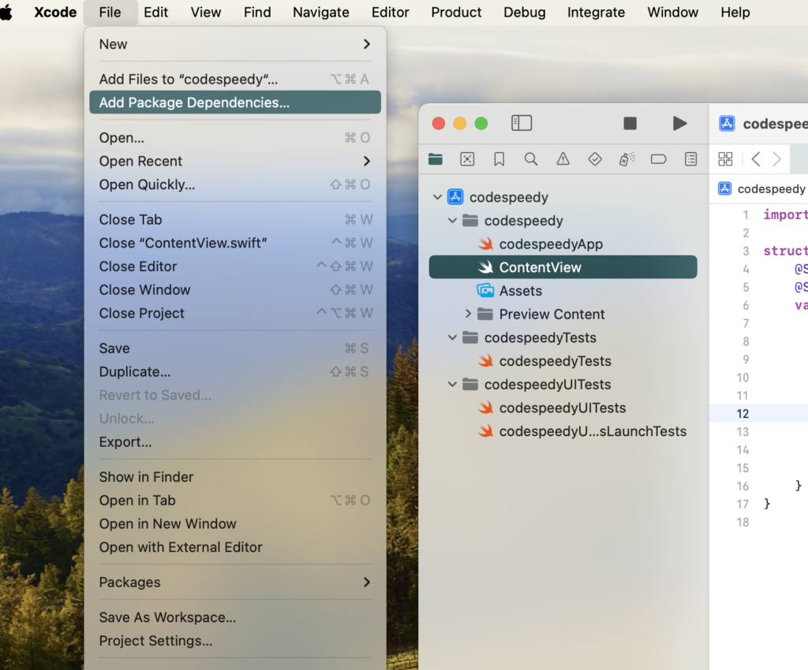808x670 pixels.
Task: Open the Debug navigator icon
Action: [627, 158]
